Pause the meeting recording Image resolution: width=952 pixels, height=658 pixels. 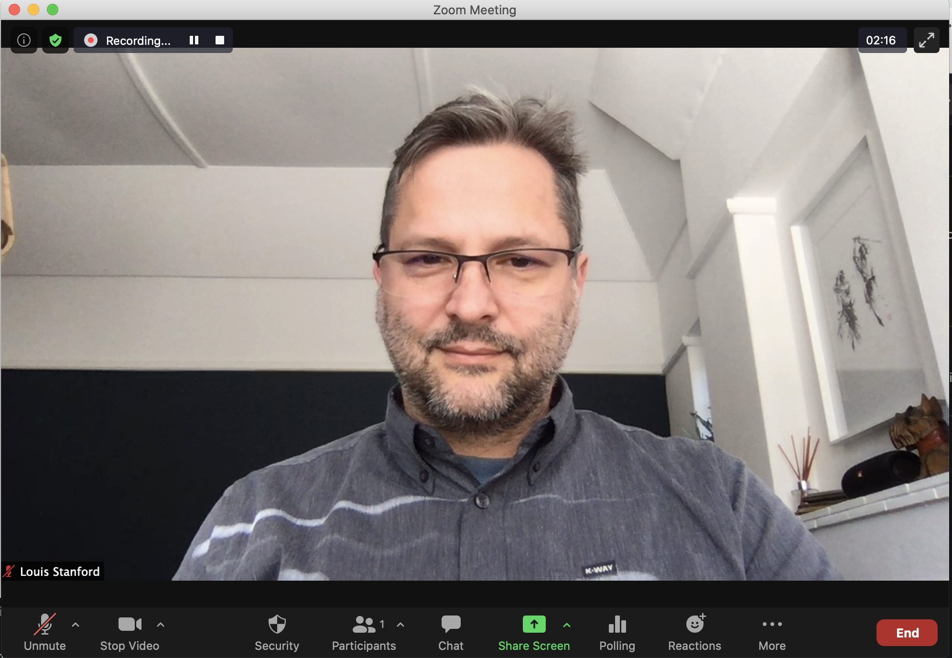194,40
